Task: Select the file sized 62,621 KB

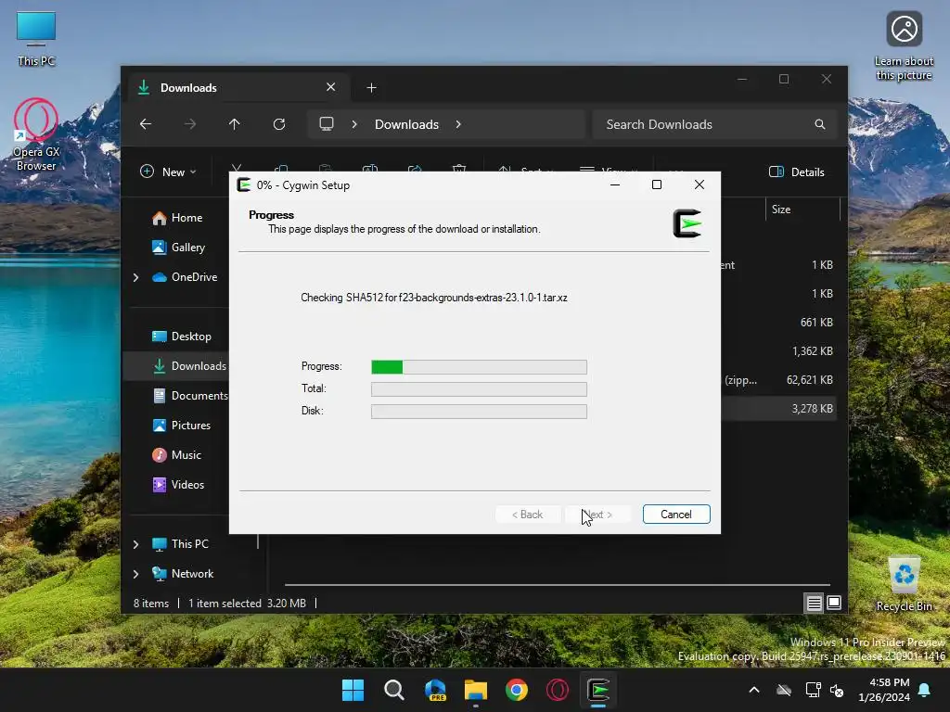Action: pyautogui.click(x=778, y=380)
